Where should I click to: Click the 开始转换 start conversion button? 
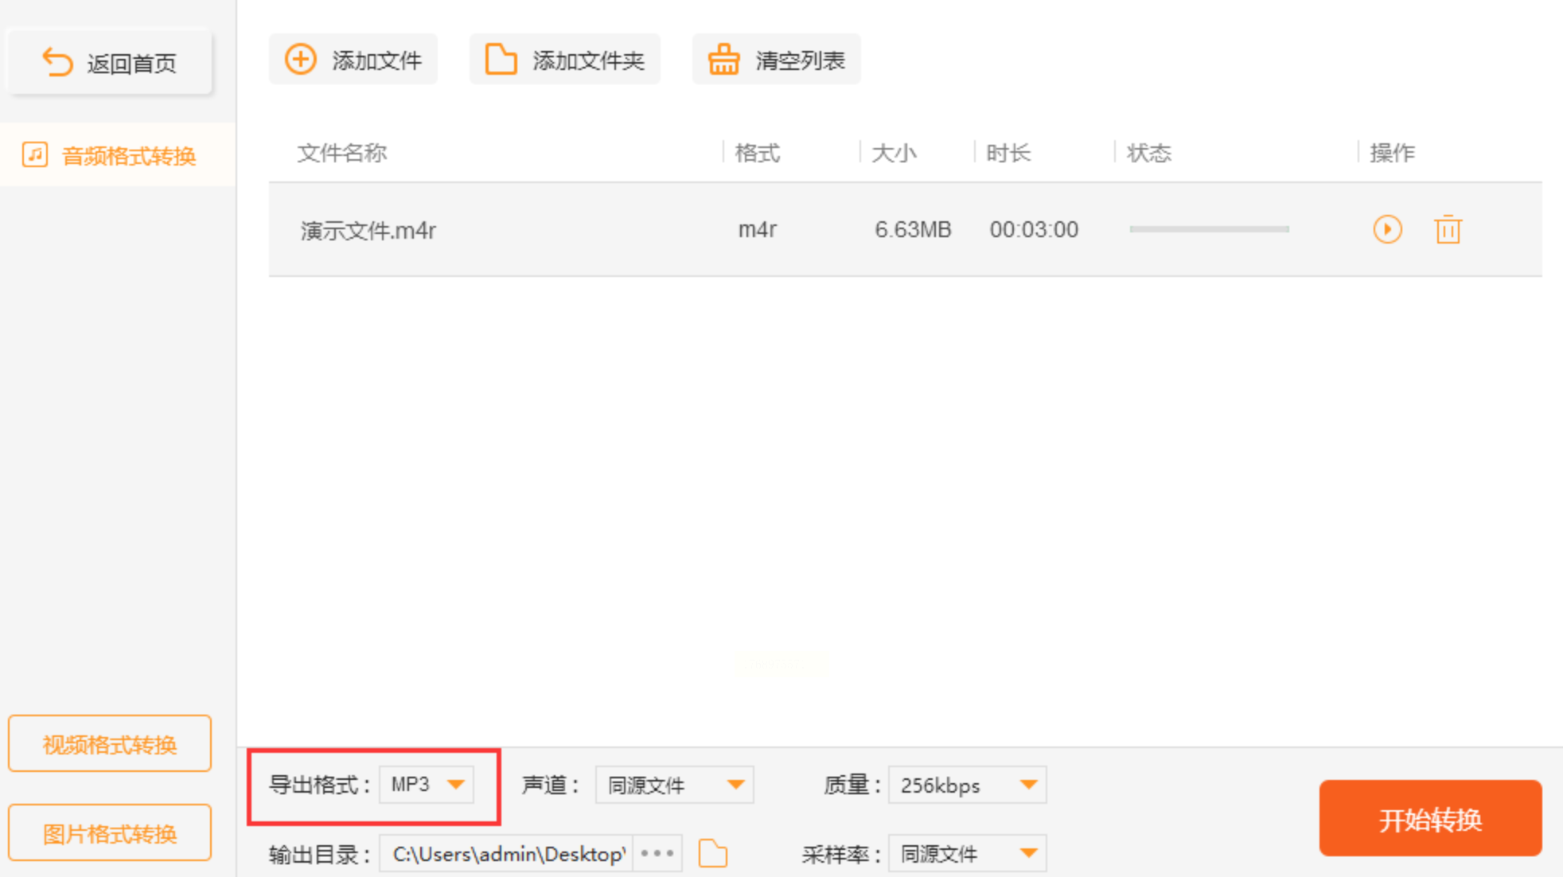pos(1430,819)
